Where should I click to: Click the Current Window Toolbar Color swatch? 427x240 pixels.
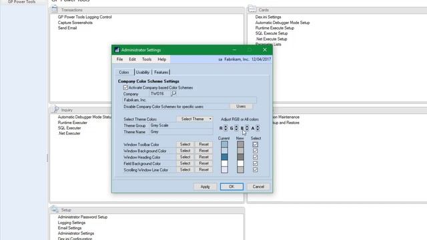point(224,145)
